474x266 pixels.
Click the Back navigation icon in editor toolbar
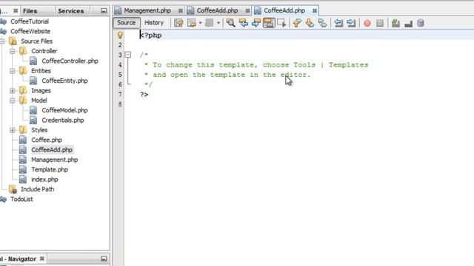point(192,23)
